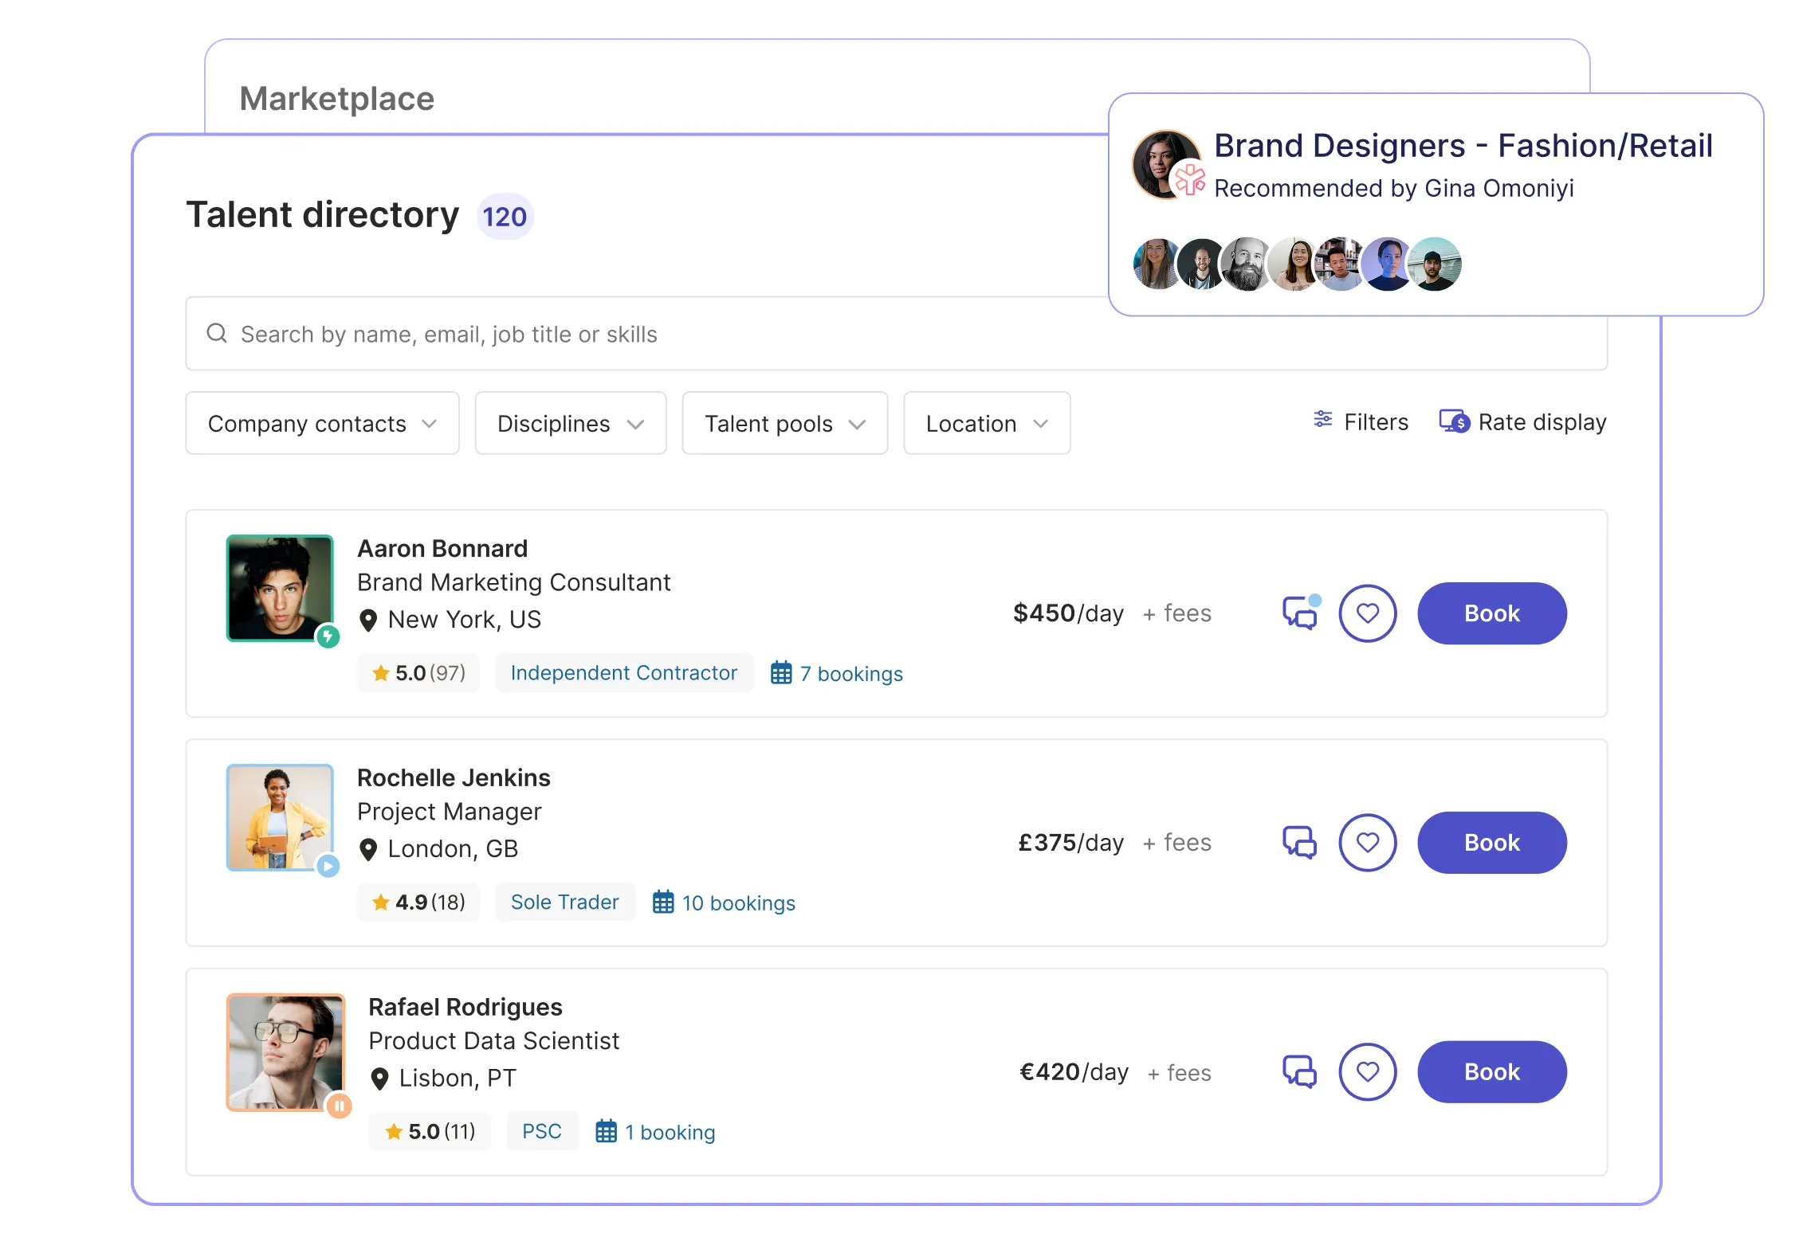This screenshot has height=1249, width=1795.
Task: Click the 120 talent count badge
Action: [505, 217]
